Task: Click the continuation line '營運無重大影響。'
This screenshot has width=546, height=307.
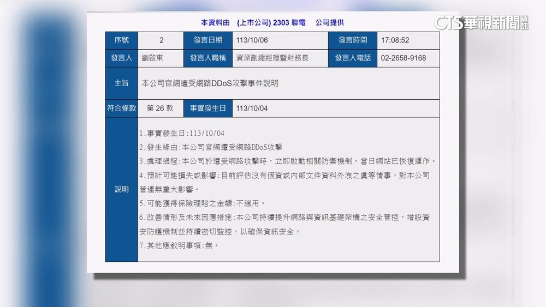Action: [x=169, y=189]
